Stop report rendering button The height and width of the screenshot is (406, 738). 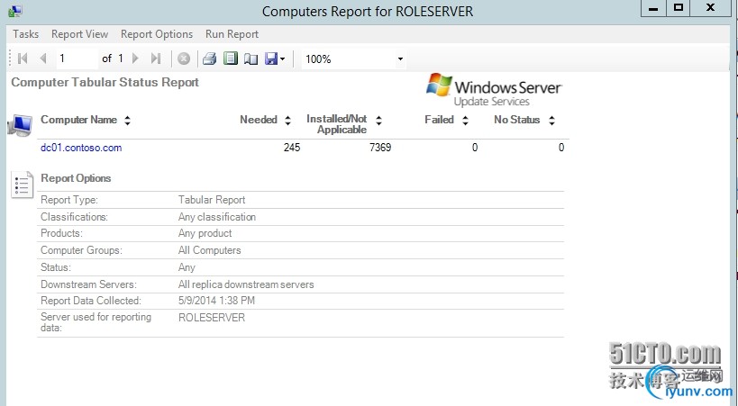(x=184, y=59)
